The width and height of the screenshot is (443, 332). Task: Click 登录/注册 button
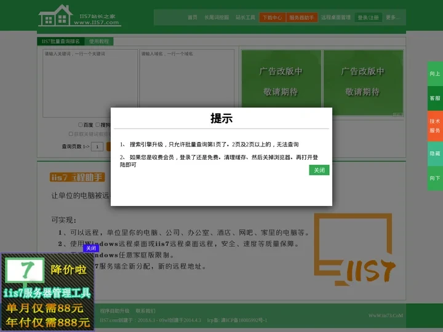tap(368, 17)
